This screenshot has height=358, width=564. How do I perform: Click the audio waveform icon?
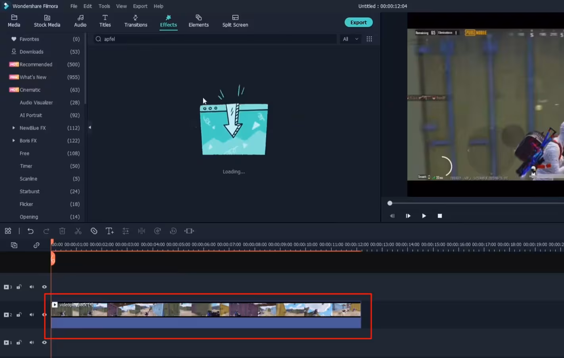click(x=142, y=231)
